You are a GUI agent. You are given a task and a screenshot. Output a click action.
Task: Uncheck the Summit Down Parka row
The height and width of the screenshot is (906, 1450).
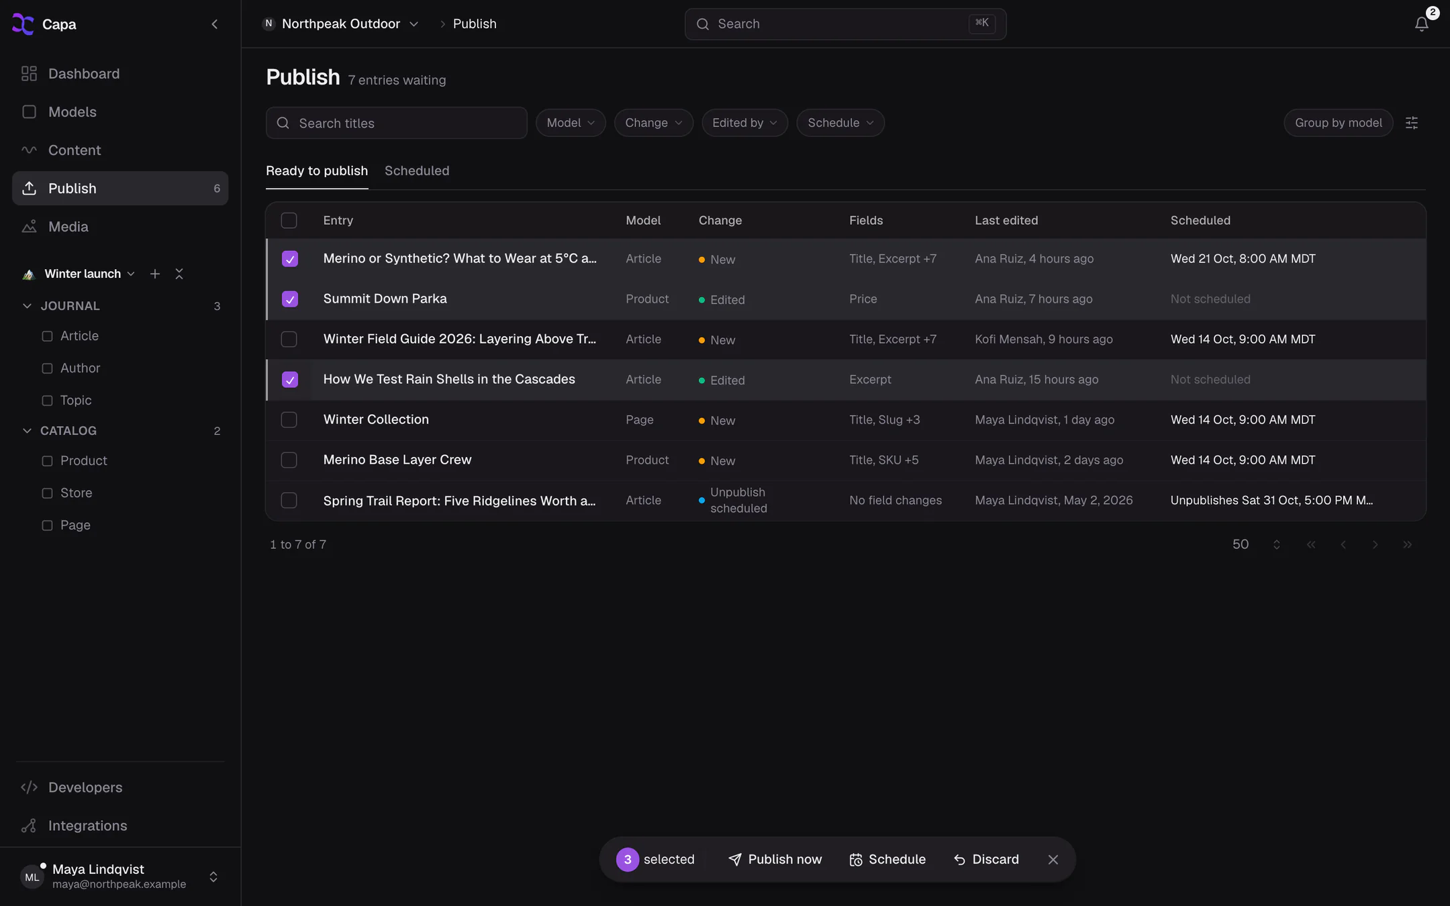(289, 299)
